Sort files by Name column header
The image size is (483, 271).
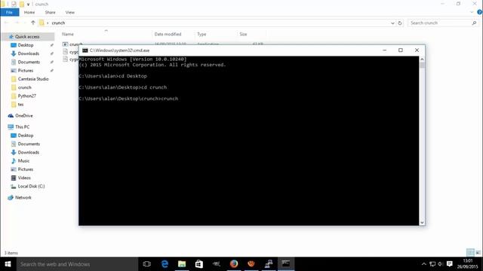68,34
